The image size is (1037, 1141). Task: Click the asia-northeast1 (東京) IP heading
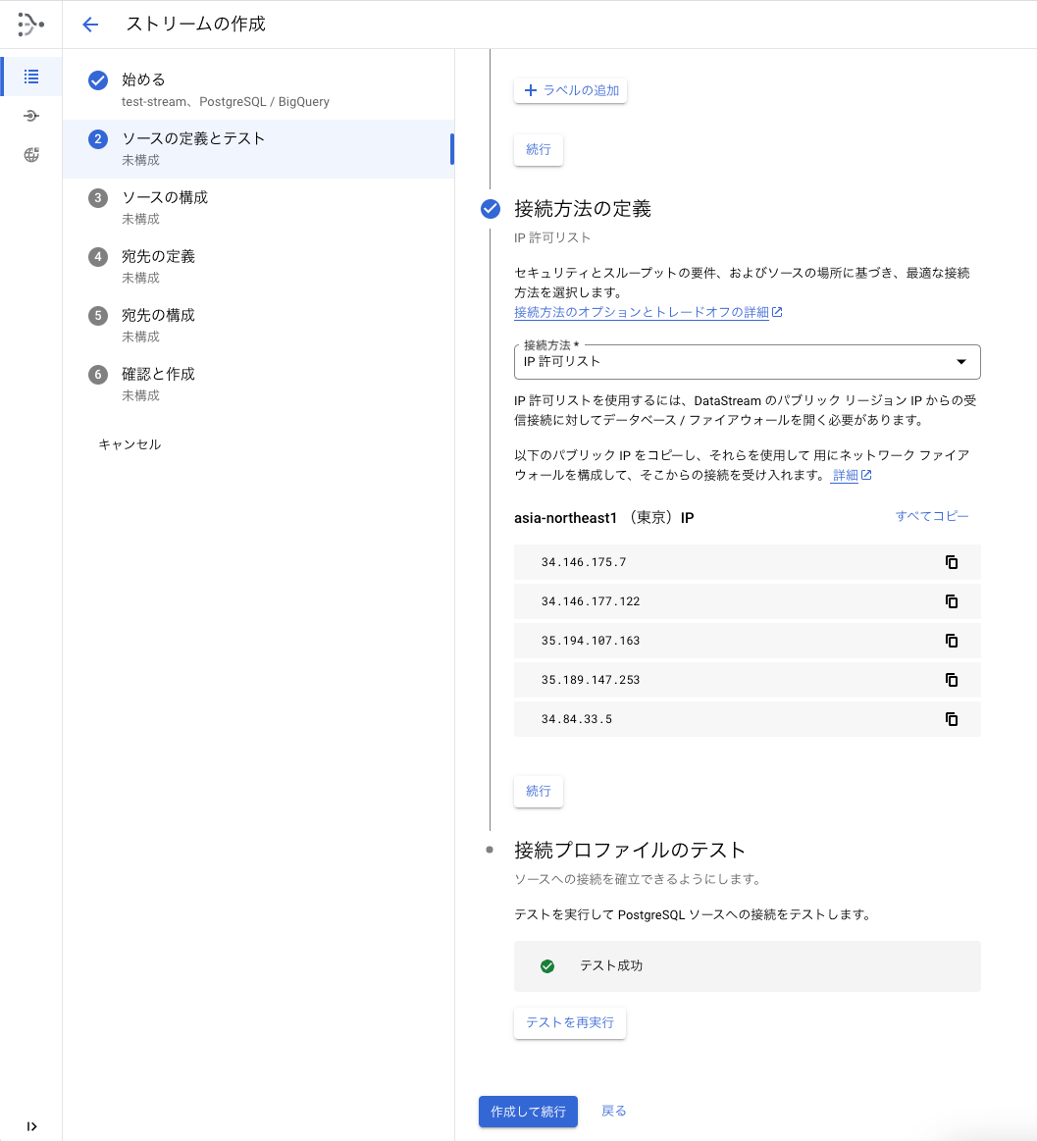(604, 517)
